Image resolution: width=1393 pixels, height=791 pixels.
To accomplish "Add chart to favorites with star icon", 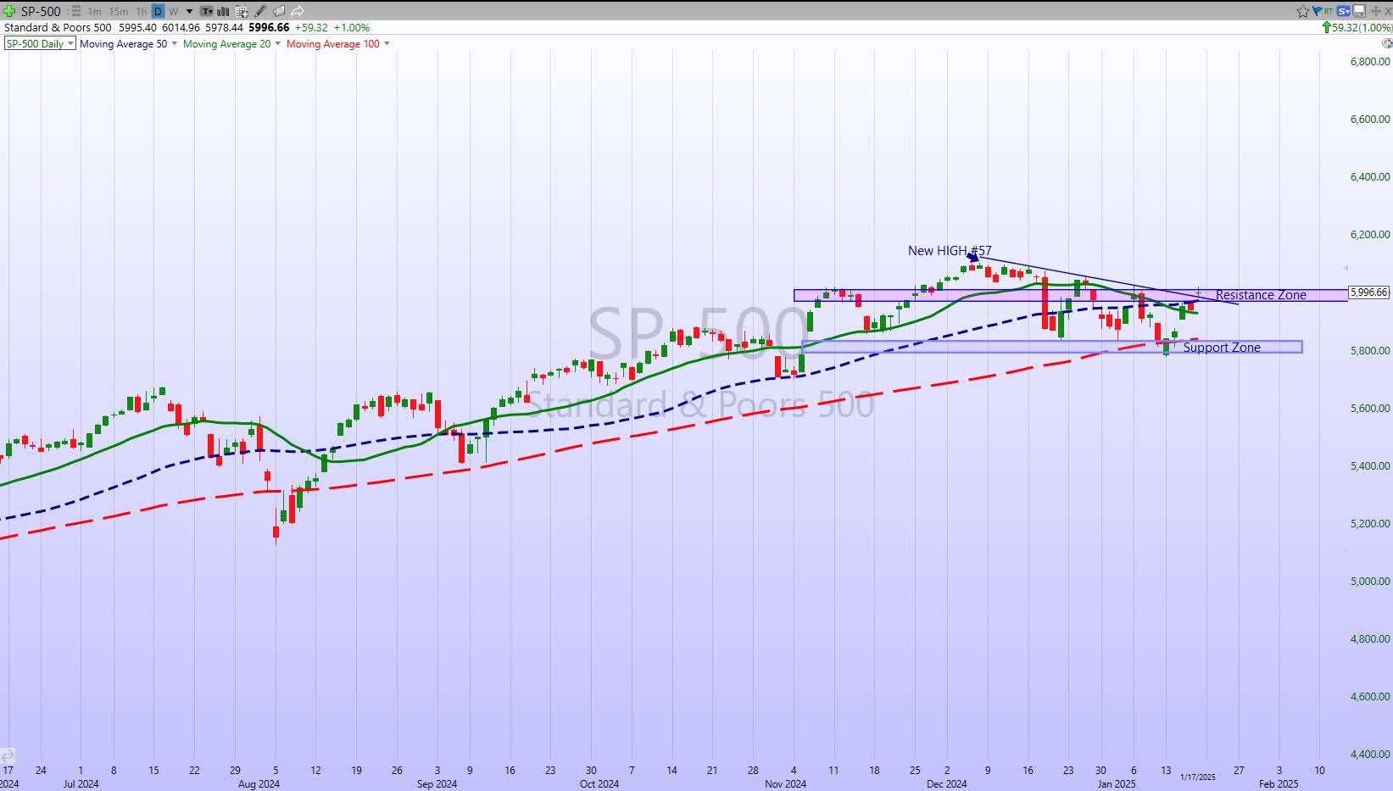I will tap(1303, 11).
